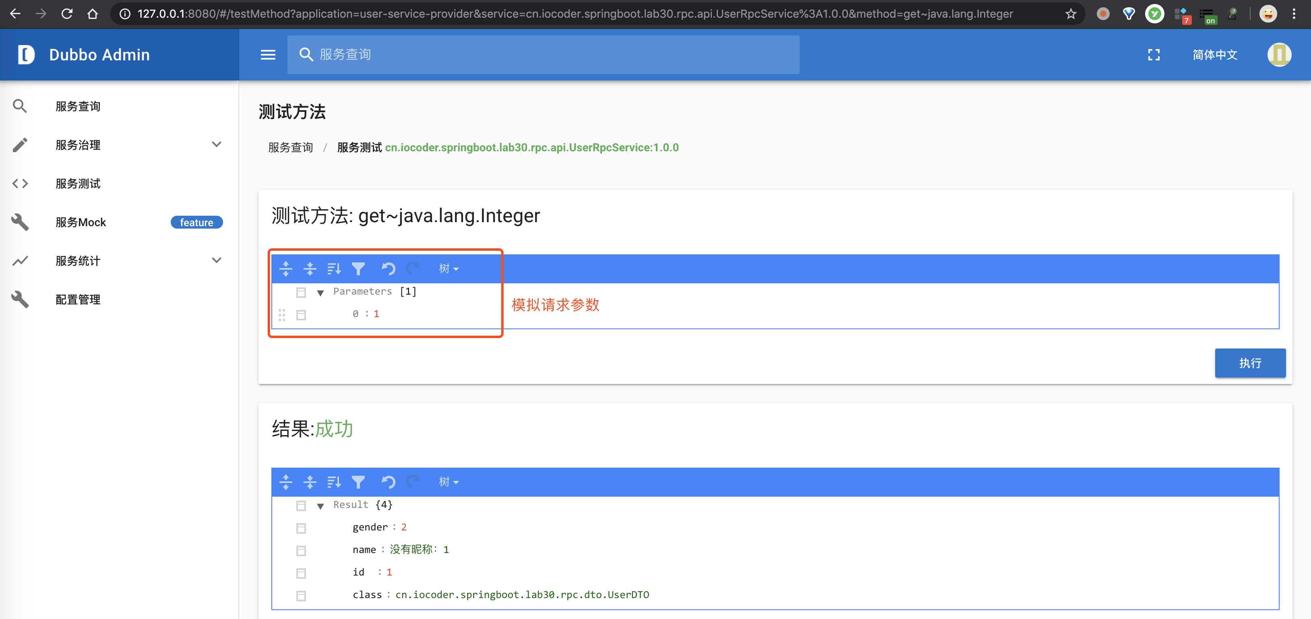1311x619 pixels.
Task: Select the 树 dropdown in parameters panel
Action: 447,267
